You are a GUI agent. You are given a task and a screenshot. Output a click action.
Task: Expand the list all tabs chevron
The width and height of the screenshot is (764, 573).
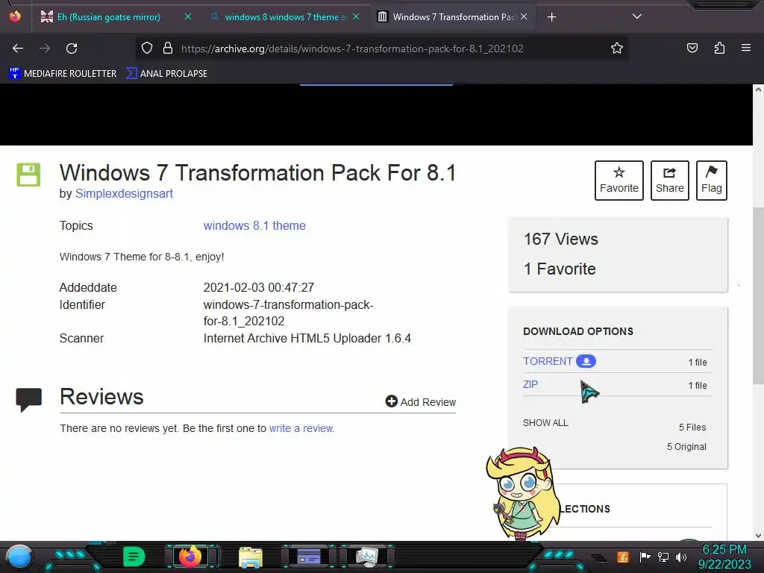coord(637,16)
